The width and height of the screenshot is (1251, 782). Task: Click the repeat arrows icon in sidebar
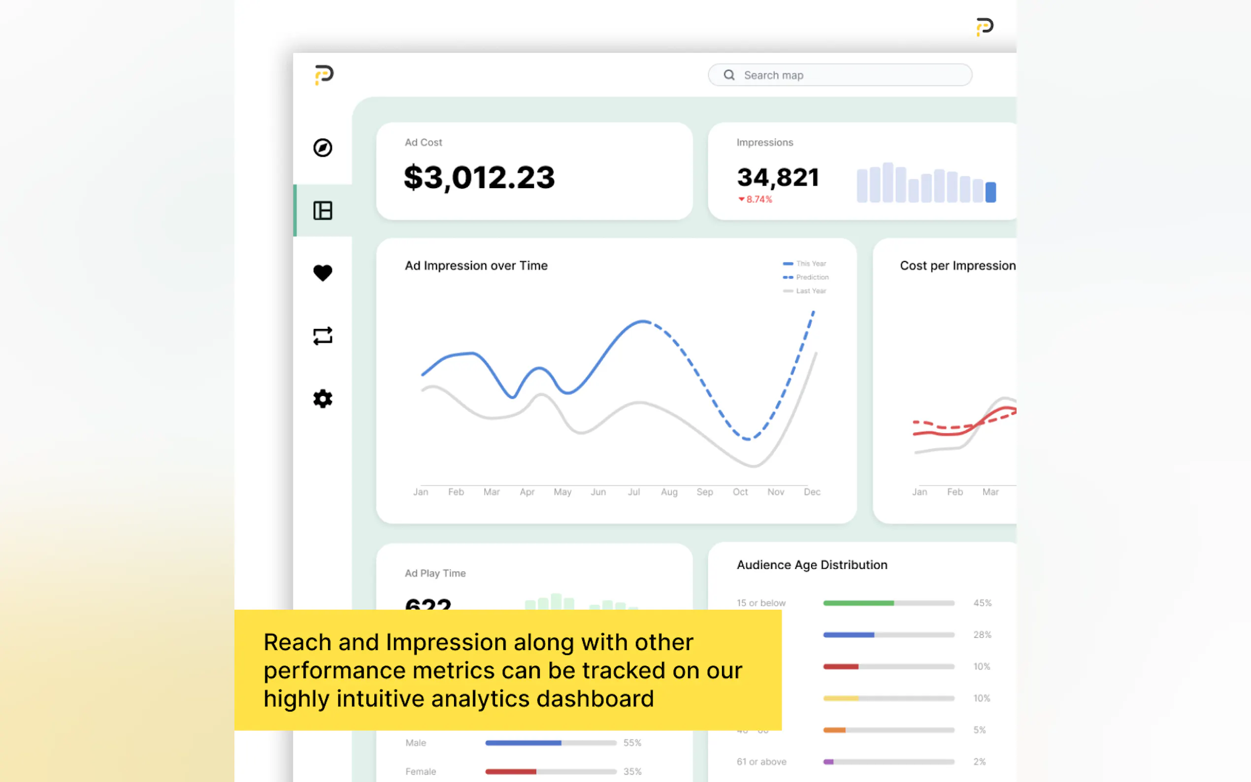(x=323, y=336)
